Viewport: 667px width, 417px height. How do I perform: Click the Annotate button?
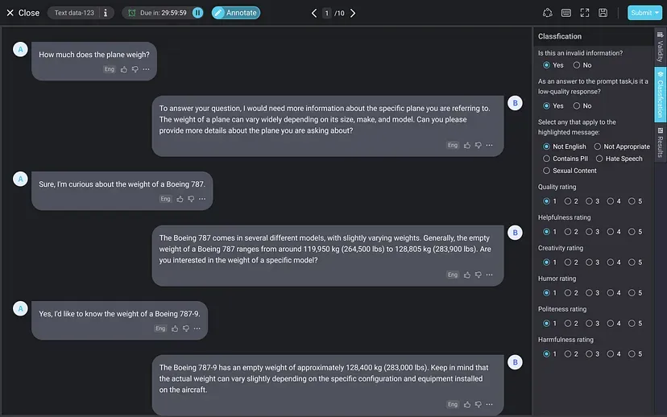click(235, 13)
